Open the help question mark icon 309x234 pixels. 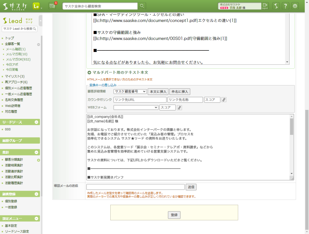click(286, 6)
